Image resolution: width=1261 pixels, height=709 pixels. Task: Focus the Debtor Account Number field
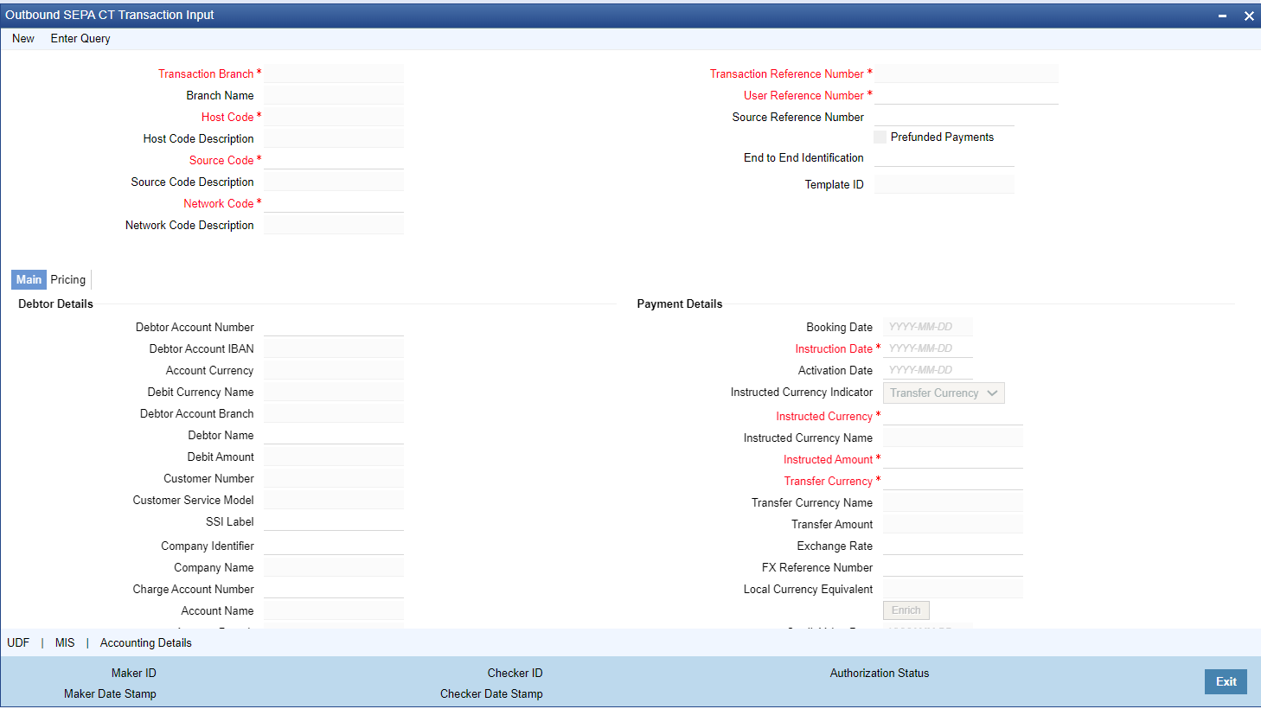coord(334,327)
